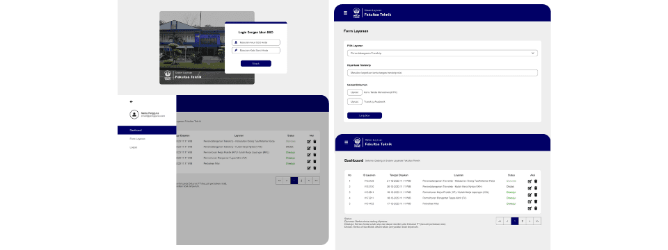Select page 1 in full Dashboard pagination
This screenshot has height=250, width=668.
coord(515,221)
